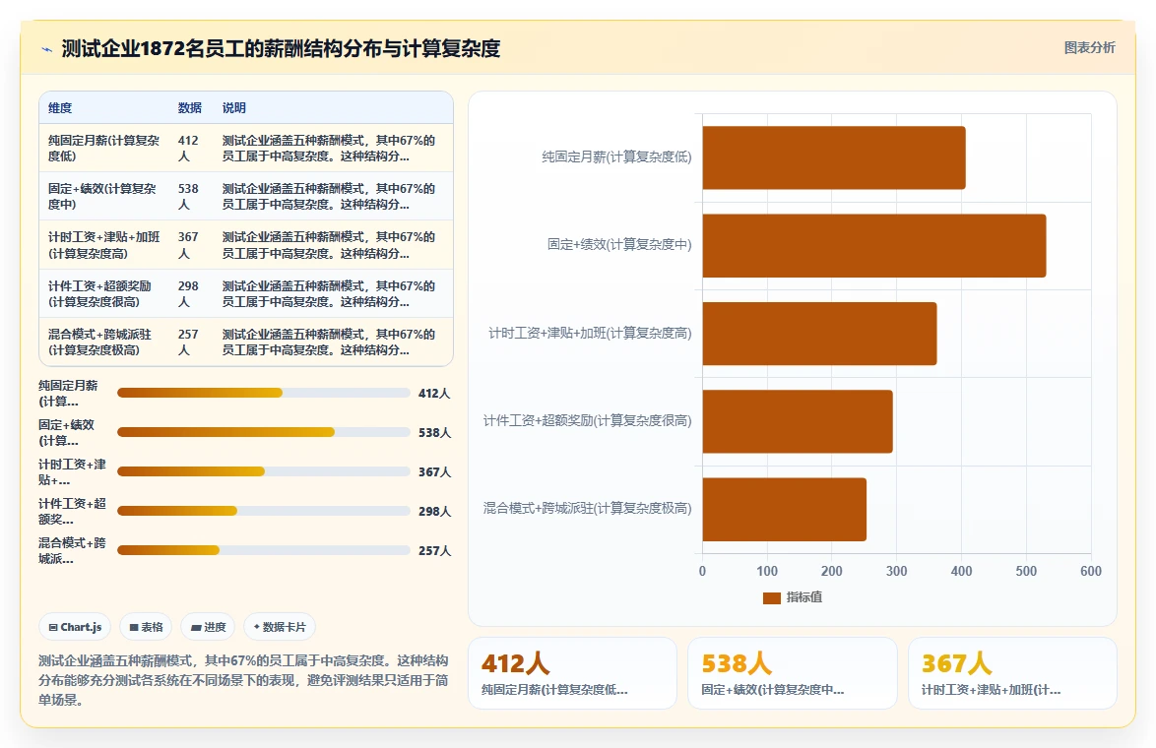
Task: Click the chart axis label 混合模式+跨城派驻(计算复杂度极高)
Action: (588, 509)
